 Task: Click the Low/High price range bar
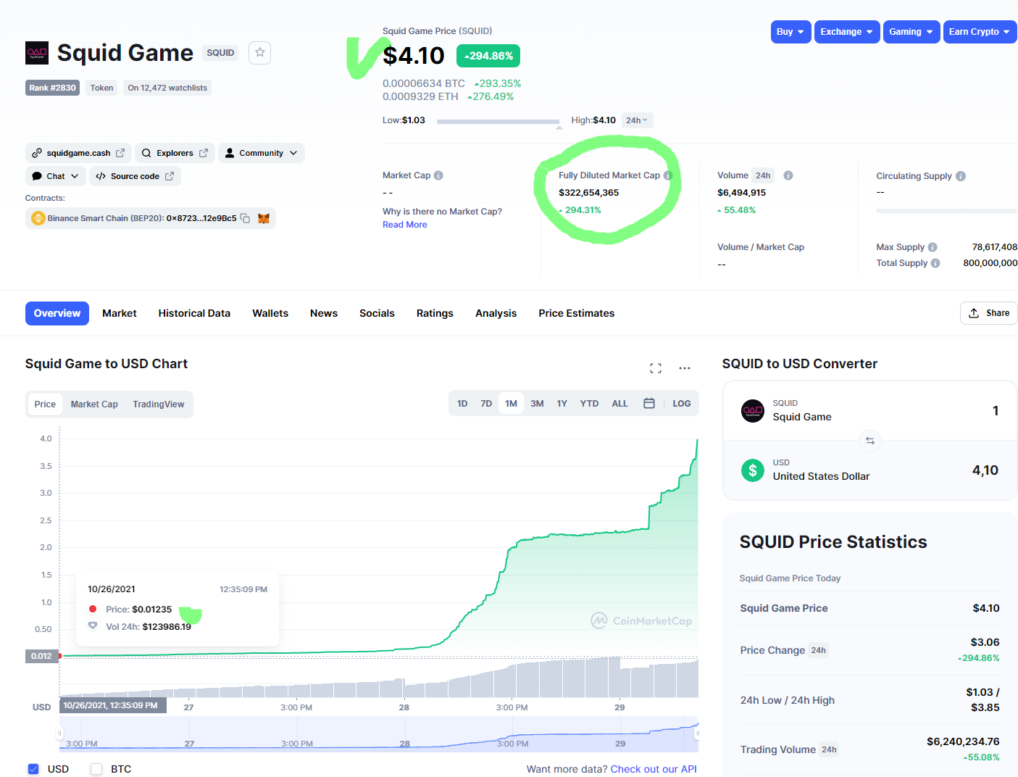pyautogui.click(x=498, y=122)
